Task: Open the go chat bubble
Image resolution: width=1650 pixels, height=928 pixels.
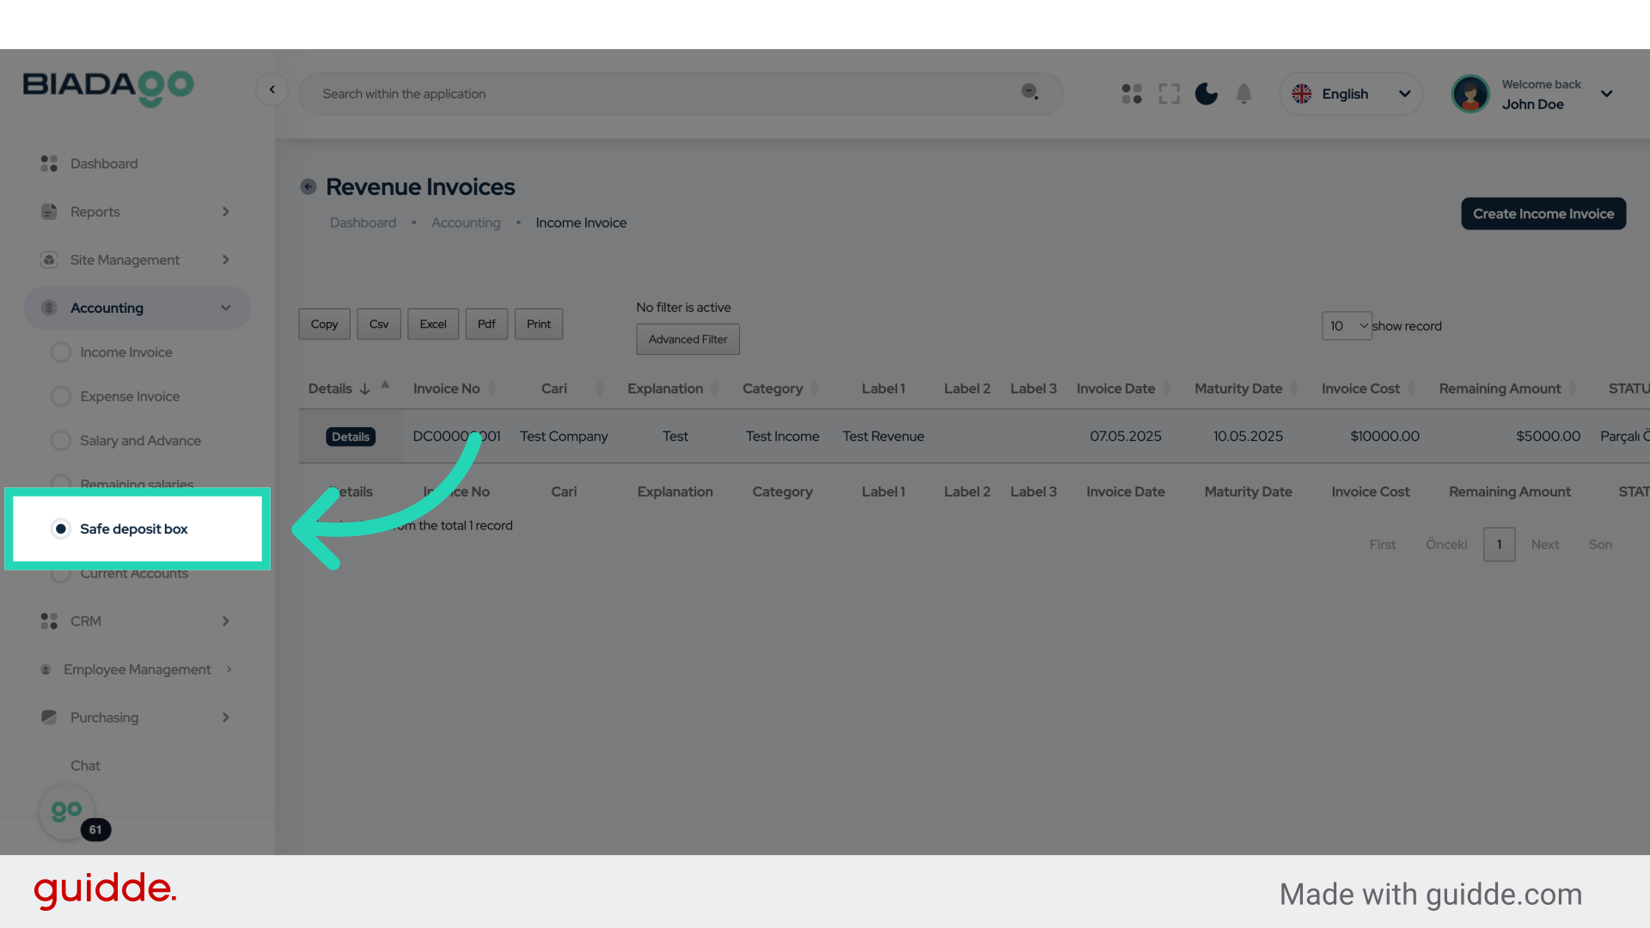Action: (x=67, y=811)
